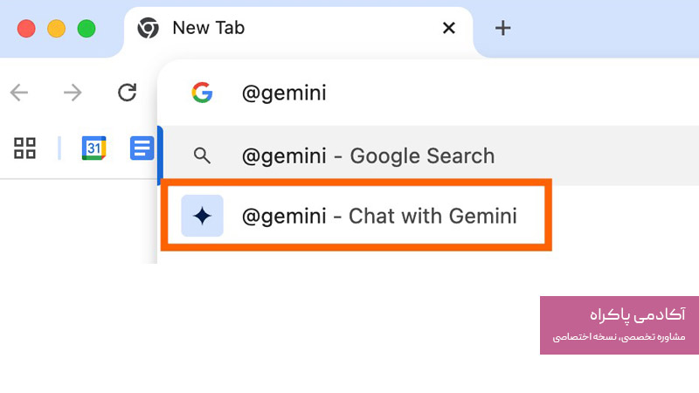This screenshot has width=699, height=393.
Task: Go back to the previous page
Action: (x=19, y=93)
